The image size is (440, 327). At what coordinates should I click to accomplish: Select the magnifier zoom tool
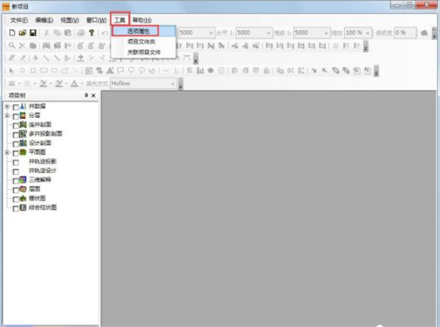click(12, 45)
